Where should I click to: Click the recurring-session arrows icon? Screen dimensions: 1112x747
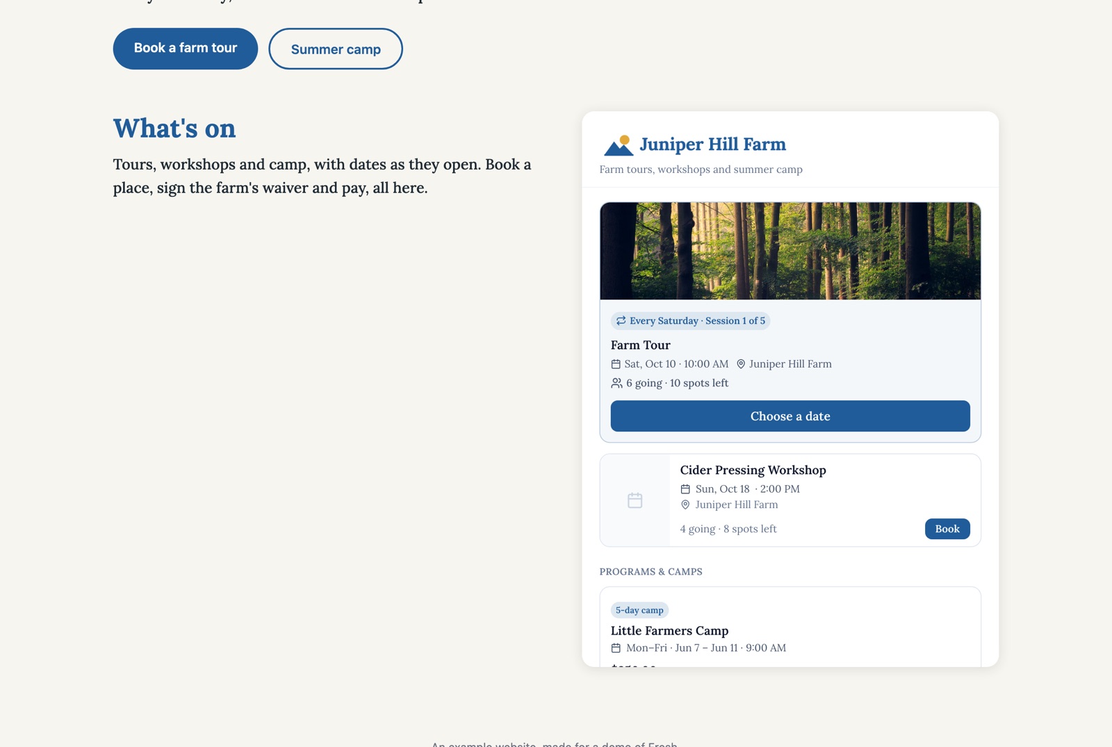tap(621, 320)
